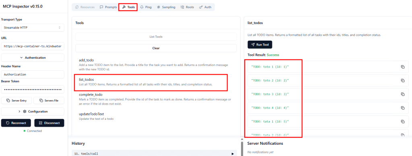Image resolution: width=412 pixels, height=156 pixels.
Task: Select the complete_todo tool
Action: pyautogui.click(x=156, y=99)
